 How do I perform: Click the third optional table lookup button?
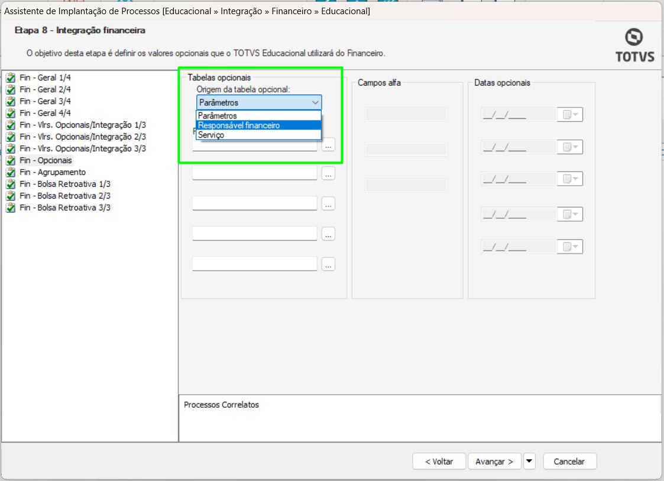pos(328,203)
